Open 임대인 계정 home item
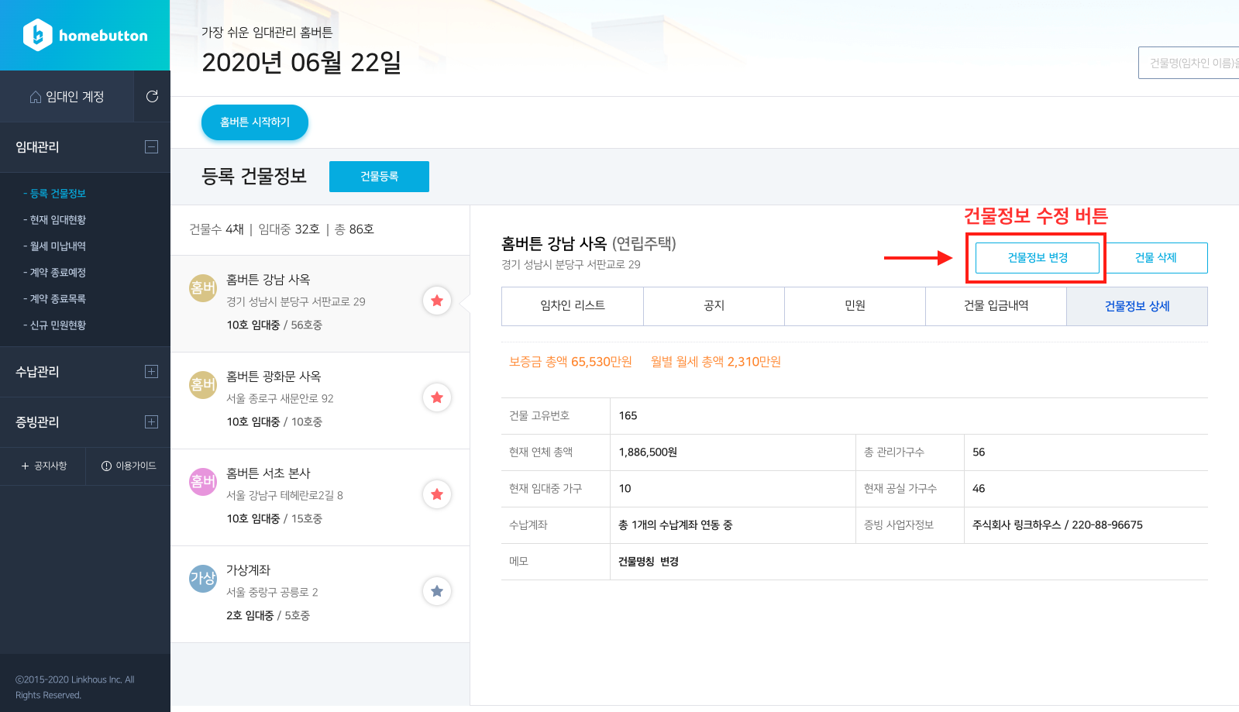This screenshot has width=1239, height=712. [x=67, y=97]
